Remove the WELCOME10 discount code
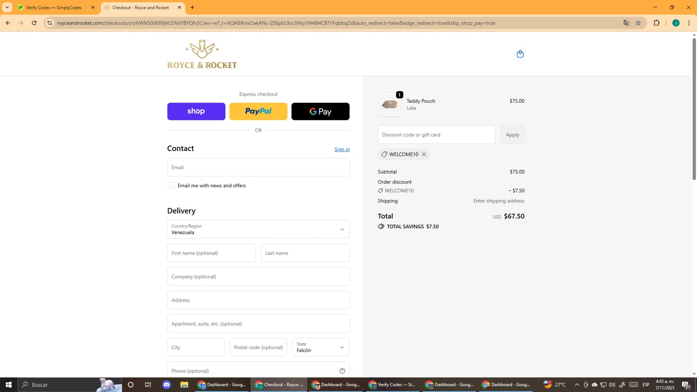The height and width of the screenshot is (392, 697). pyautogui.click(x=424, y=154)
